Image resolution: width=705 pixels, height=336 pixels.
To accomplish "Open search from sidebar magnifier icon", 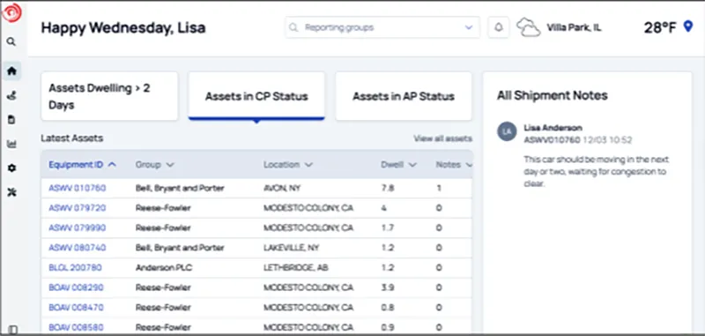I will (11, 41).
